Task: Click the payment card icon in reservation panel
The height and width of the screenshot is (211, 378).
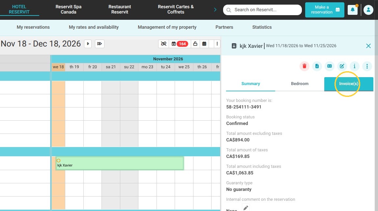Action: click(330, 66)
